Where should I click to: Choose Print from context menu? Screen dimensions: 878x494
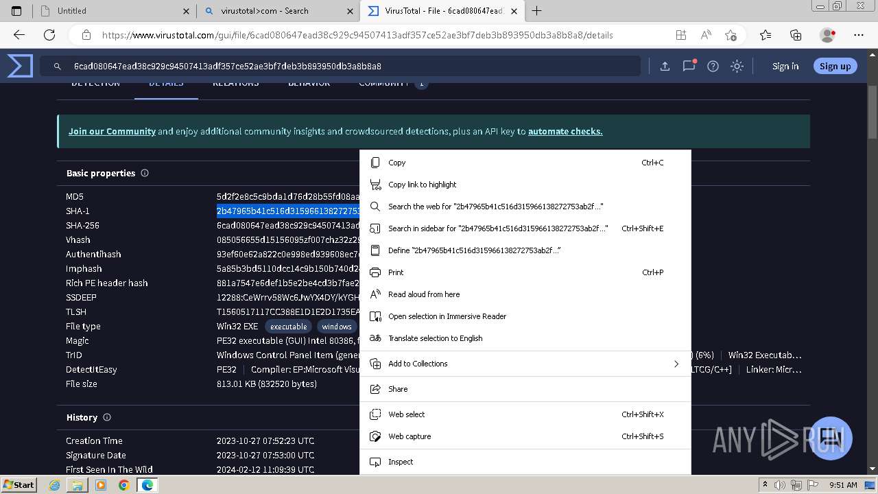525,272
